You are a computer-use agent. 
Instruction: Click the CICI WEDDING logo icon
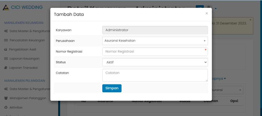(6, 7)
